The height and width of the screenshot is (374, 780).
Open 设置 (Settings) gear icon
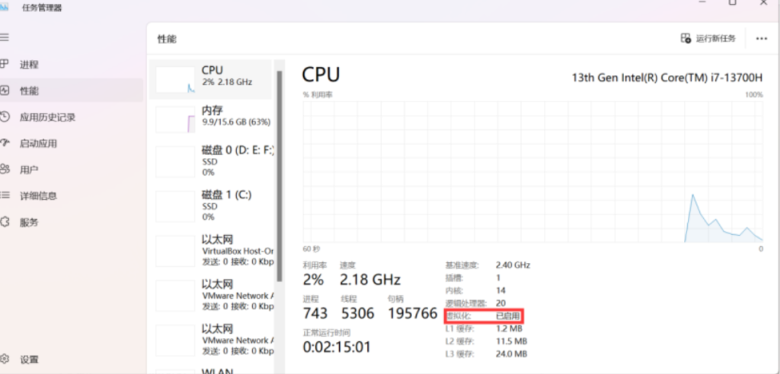[x=5, y=359]
